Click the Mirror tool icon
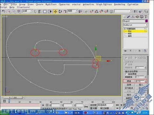This screenshot has width=154, height=115. (136, 11)
